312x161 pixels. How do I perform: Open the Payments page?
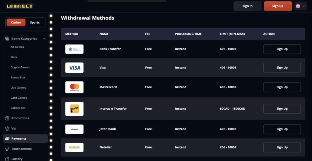[x=26, y=138]
